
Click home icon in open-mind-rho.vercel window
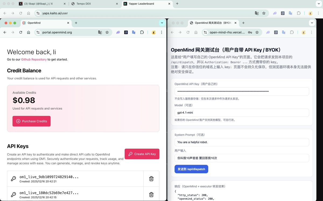click(x=196, y=32)
